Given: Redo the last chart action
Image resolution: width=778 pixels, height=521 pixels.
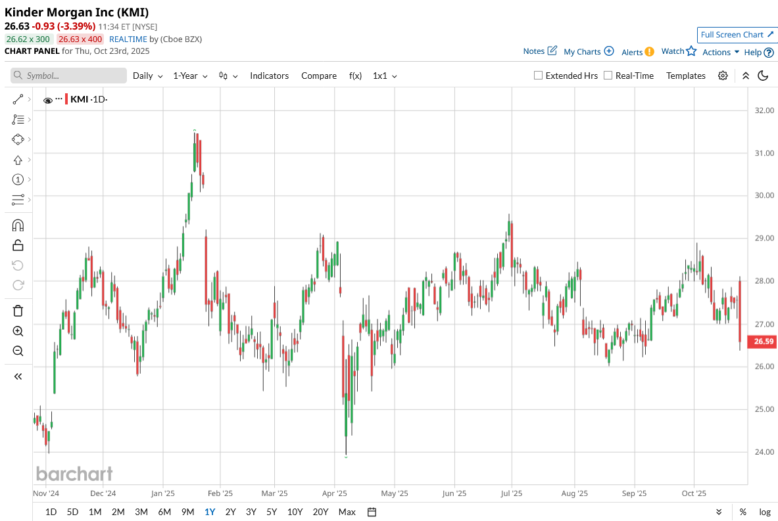Looking at the screenshot, I should coord(18,285).
